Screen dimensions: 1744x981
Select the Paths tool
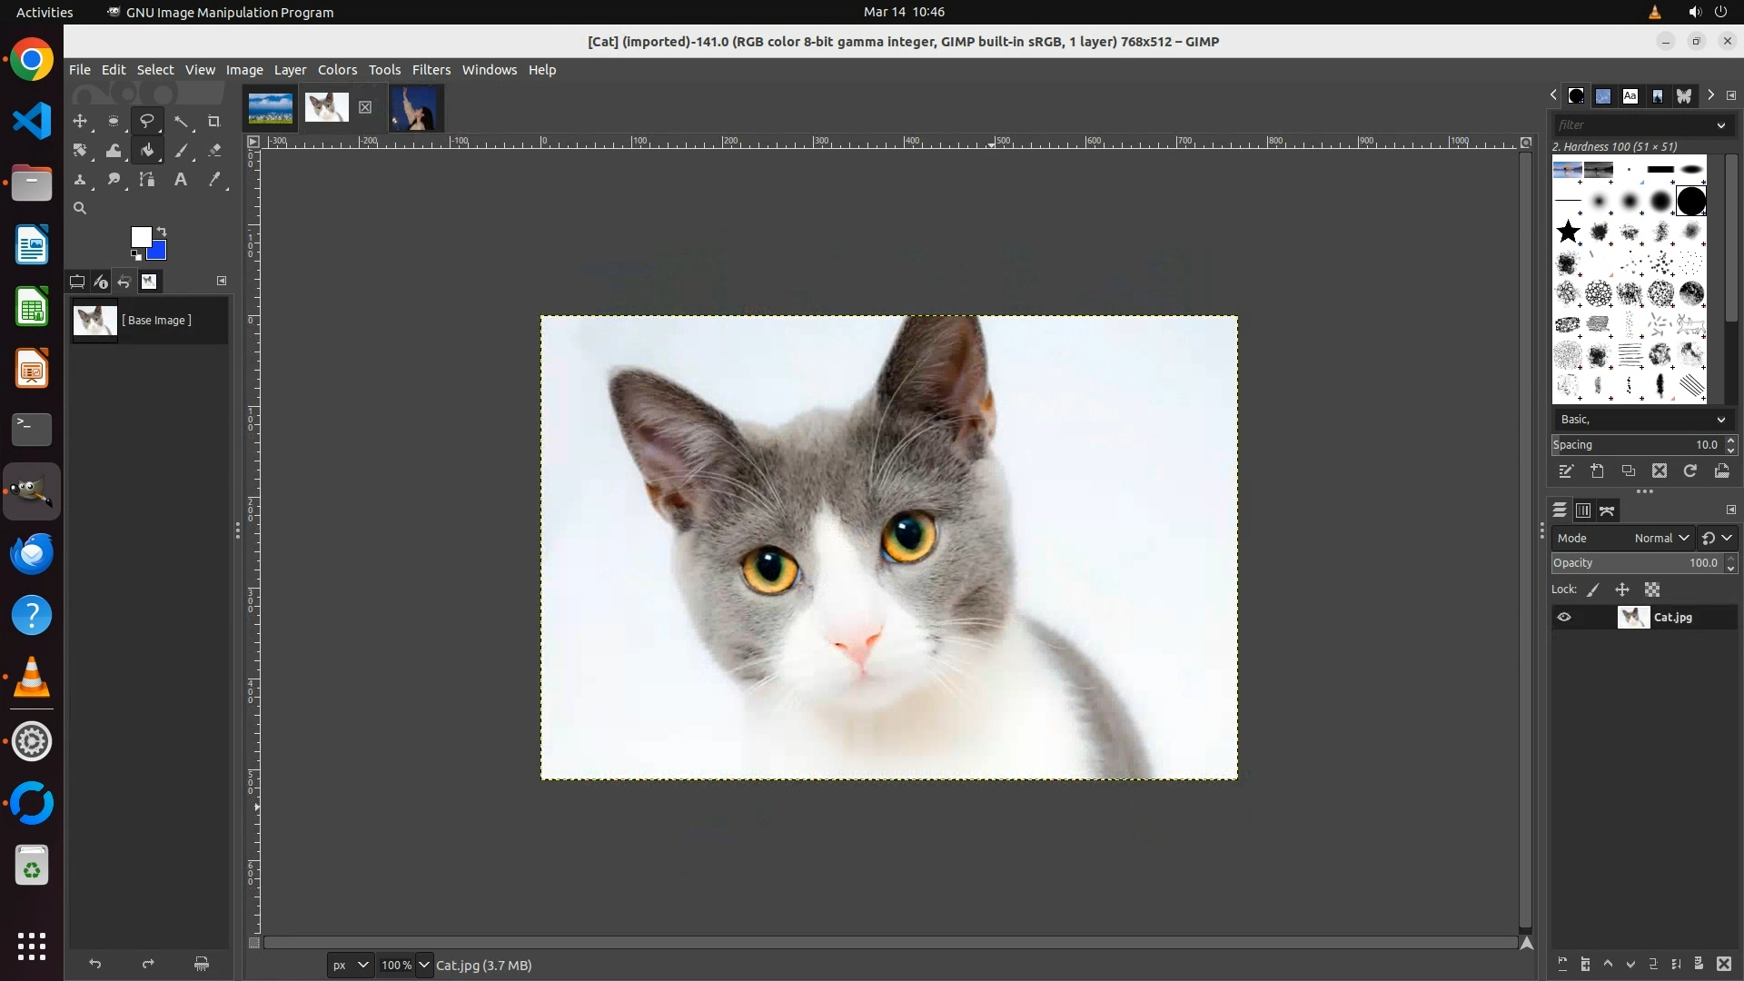tap(146, 180)
